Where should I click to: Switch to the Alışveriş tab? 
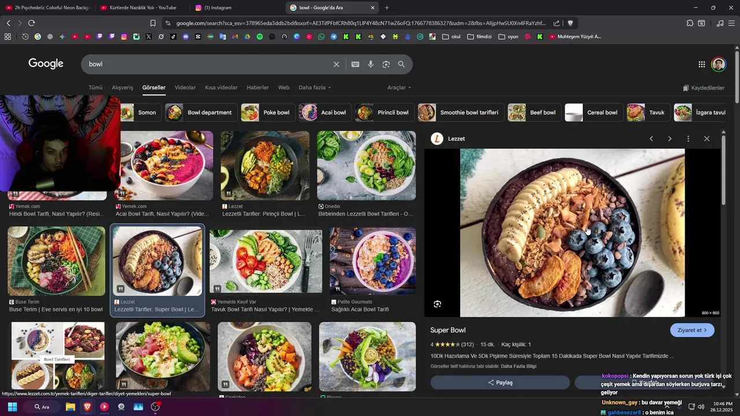[x=123, y=87]
